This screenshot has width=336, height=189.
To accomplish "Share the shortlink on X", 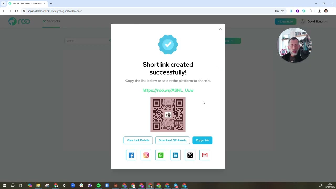I will pyautogui.click(x=190, y=155).
